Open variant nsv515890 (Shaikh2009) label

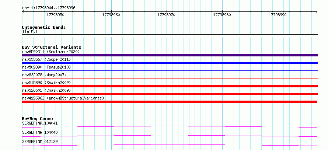[x=46, y=83]
